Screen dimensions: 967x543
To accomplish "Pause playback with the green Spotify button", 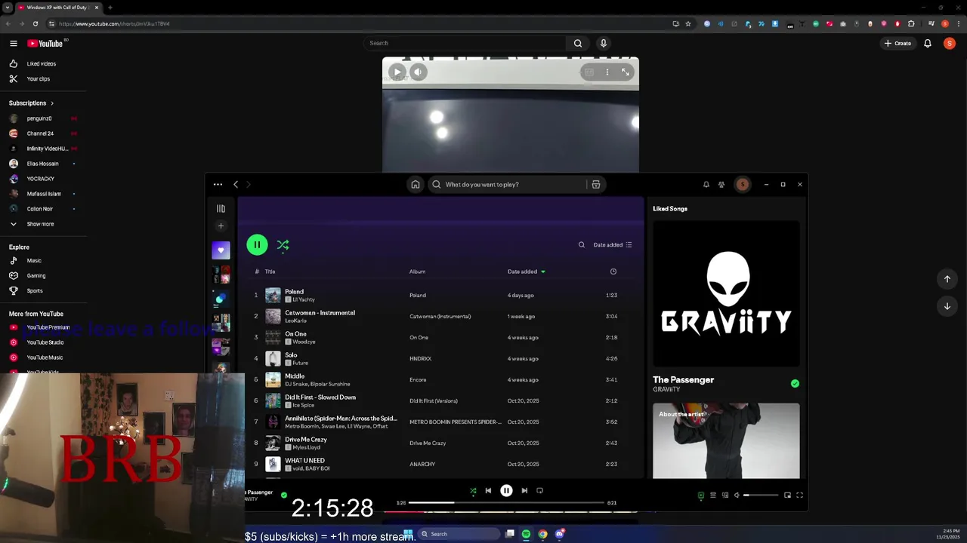I will (x=257, y=244).
